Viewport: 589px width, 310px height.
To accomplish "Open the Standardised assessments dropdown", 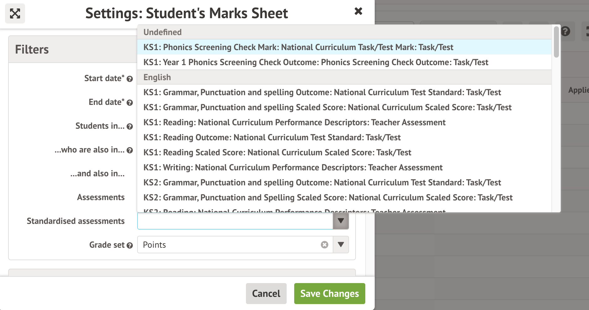I will point(341,221).
